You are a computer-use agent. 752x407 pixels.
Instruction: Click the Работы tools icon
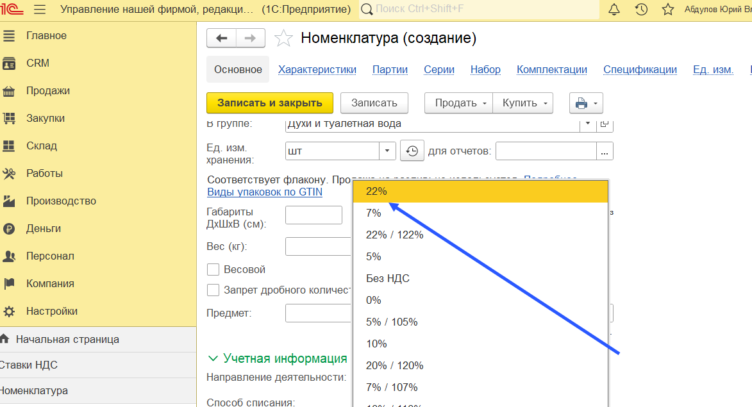[x=8, y=174]
